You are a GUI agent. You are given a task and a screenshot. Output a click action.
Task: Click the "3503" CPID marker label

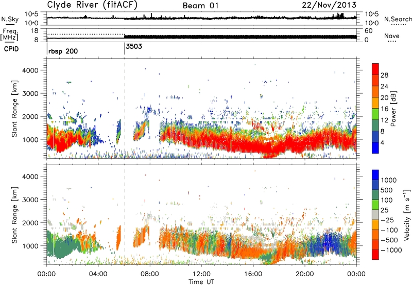click(x=134, y=46)
